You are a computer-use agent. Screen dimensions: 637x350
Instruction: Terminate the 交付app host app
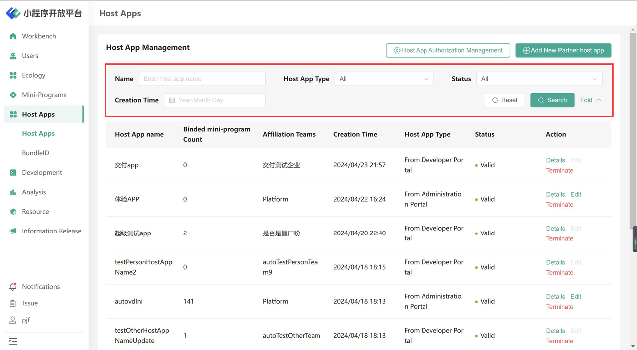point(560,170)
